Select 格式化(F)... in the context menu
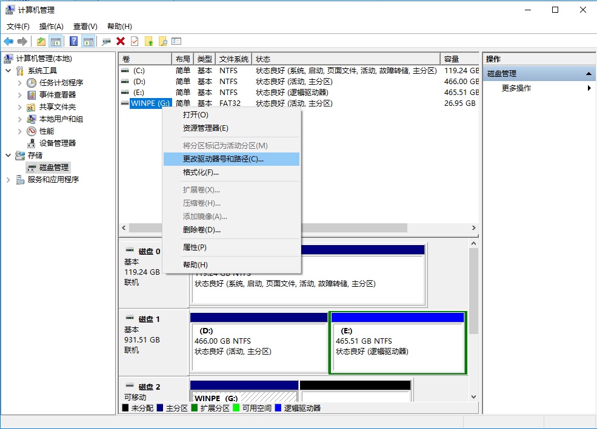This screenshot has width=597, height=429. pyautogui.click(x=201, y=172)
